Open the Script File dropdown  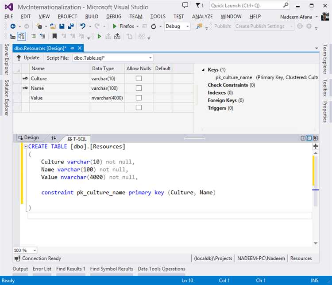[151, 58]
